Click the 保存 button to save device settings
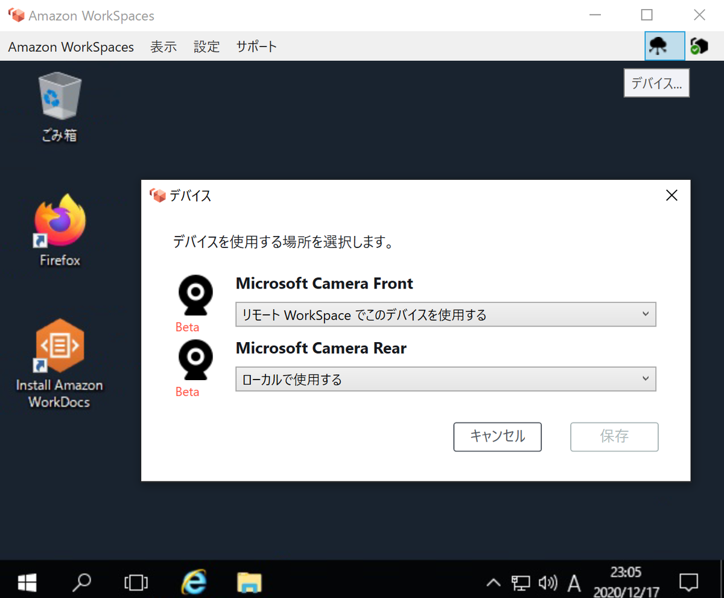Viewport: 724px width, 598px height. (614, 436)
